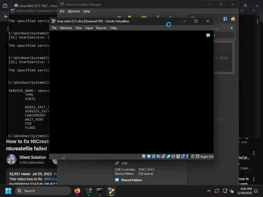Open VirtualBox Manager from the taskbar
This screenshot has width=263, height=197.
pyautogui.click(x=89, y=191)
